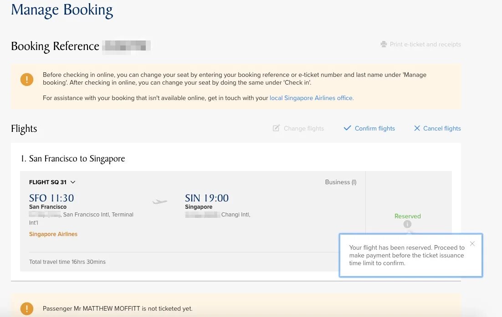Click the Reserved status text

tap(408, 216)
